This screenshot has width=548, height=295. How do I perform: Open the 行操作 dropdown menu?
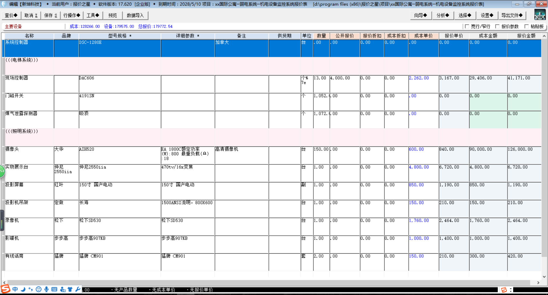coord(72,15)
